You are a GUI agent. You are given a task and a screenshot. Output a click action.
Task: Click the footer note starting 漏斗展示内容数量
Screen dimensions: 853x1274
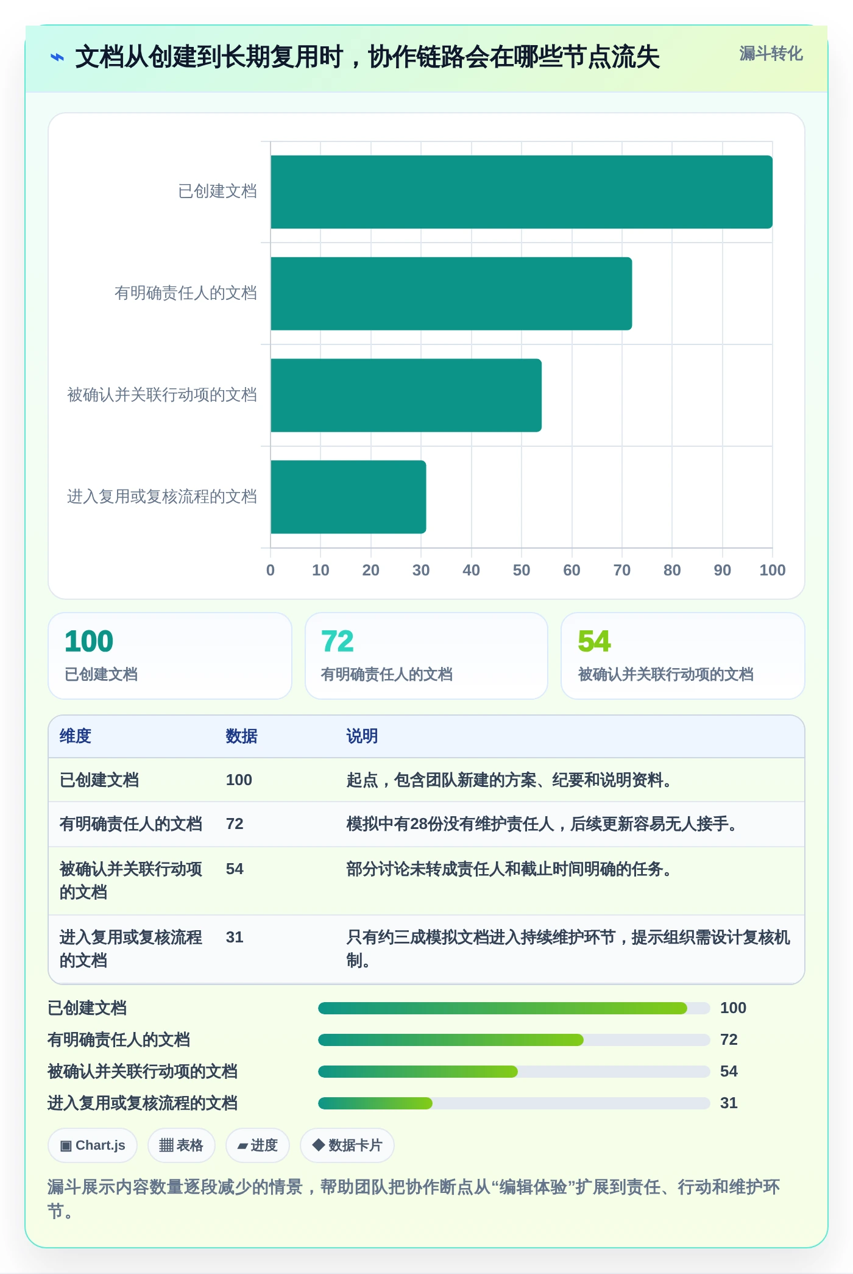tap(414, 1199)
